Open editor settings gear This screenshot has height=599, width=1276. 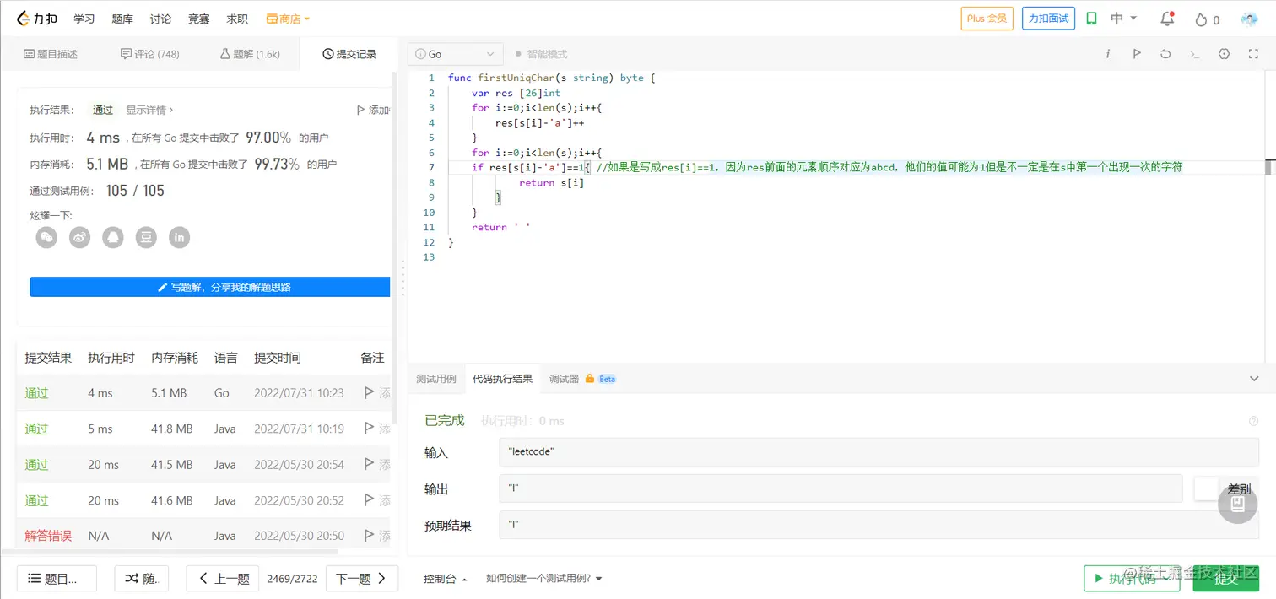click(1225, 54)
